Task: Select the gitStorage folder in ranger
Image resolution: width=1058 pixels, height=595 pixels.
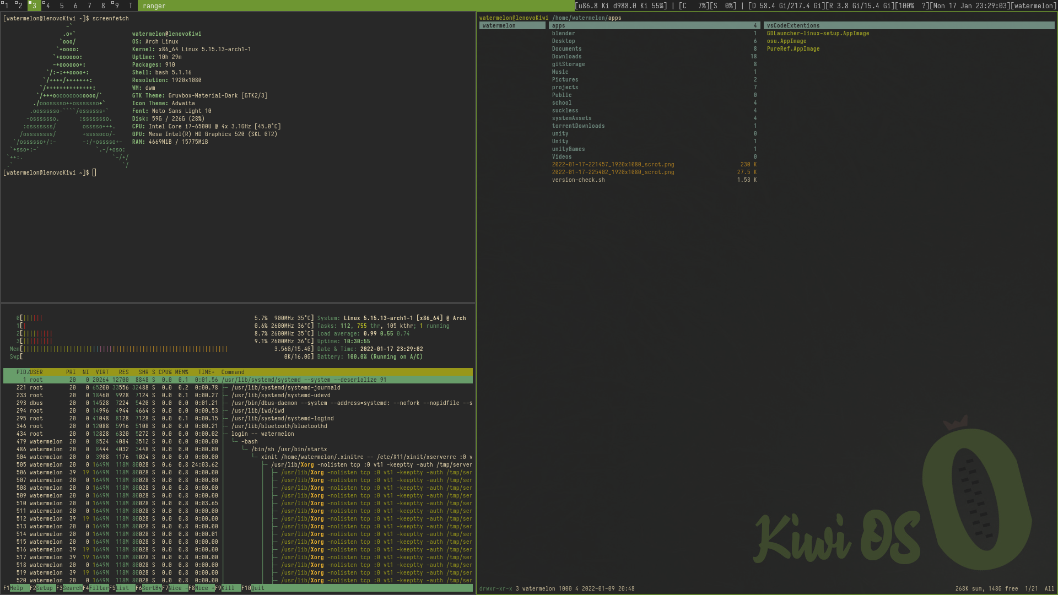Action: pos(654,64)
